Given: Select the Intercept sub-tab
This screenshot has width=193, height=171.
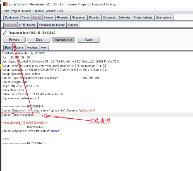Looking at the screenshot, I should (x=11, y=25).
